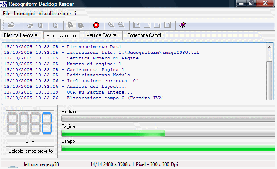Click the 'lettura_regexp38' status bar entry

[41, 164]
